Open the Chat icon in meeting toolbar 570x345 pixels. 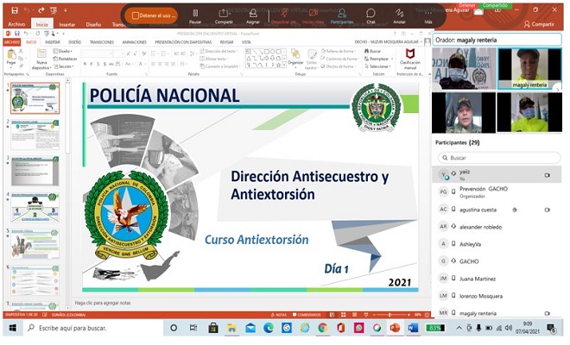tap(370, 14)
